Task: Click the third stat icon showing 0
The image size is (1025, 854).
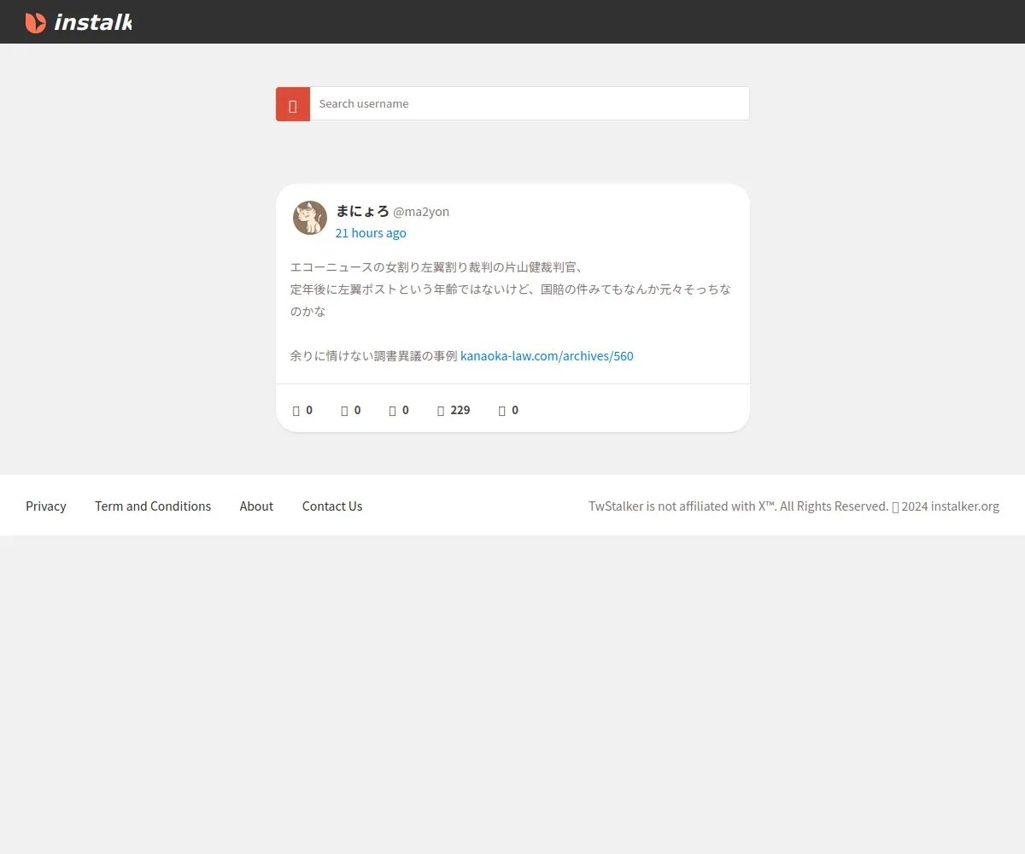Action: pyautogui.click(x=392, y=411)
